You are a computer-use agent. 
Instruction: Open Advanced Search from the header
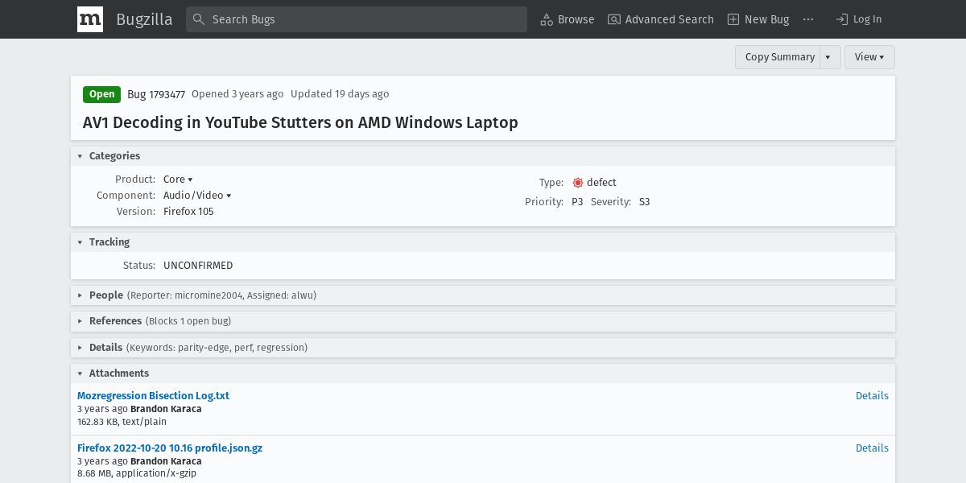[x=660, y=19]
